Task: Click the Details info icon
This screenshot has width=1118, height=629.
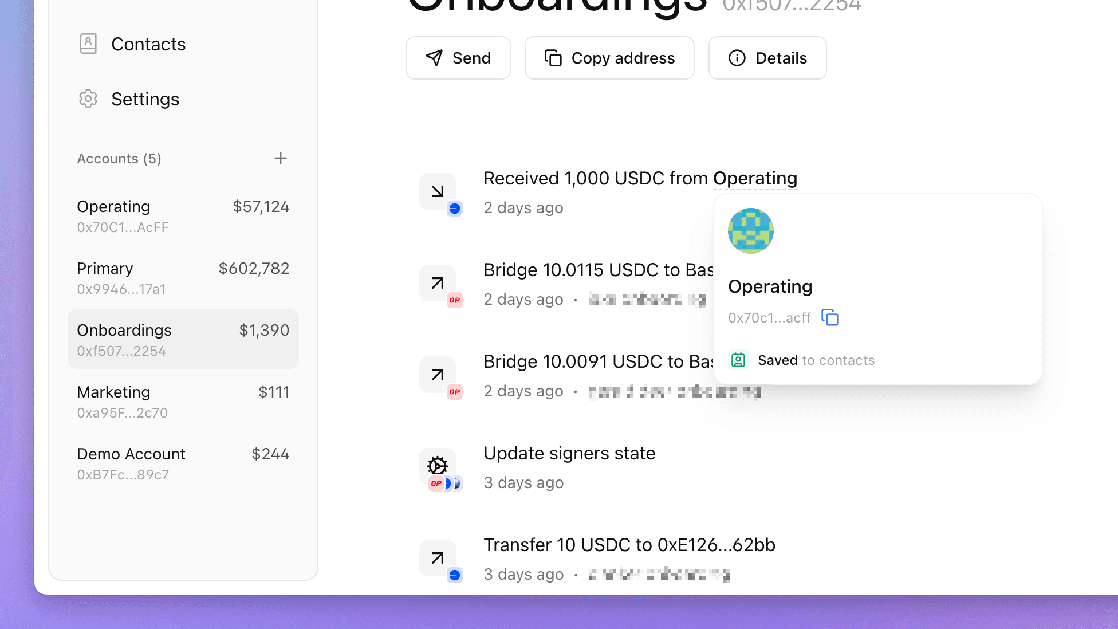Action: coord(737,58)
